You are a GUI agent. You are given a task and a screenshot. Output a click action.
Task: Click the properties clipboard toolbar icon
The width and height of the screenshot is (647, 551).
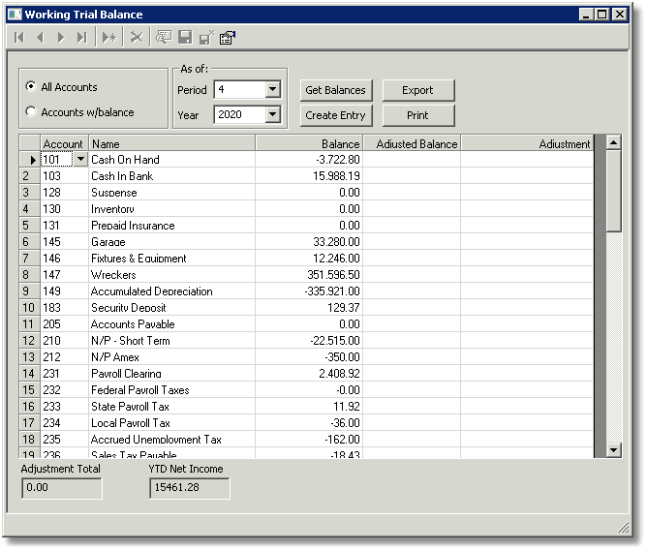click(228, 38)
